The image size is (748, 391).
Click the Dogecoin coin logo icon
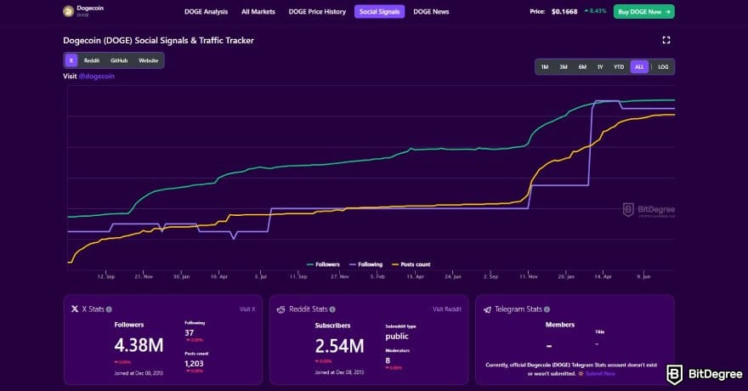[x=68, y=11]
